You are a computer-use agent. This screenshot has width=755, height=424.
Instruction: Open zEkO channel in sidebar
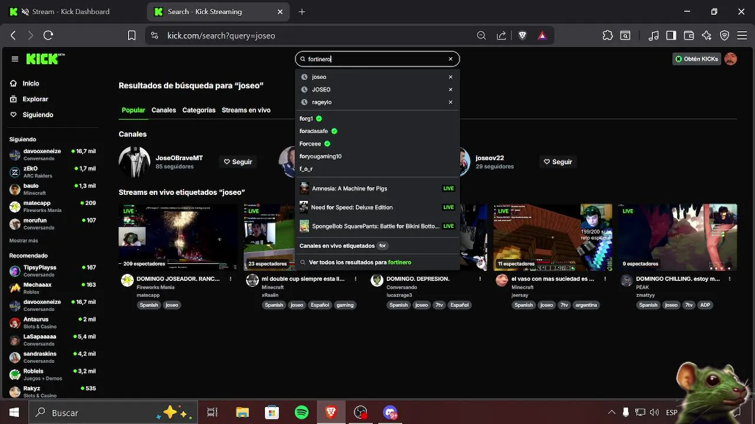point(52,172)
